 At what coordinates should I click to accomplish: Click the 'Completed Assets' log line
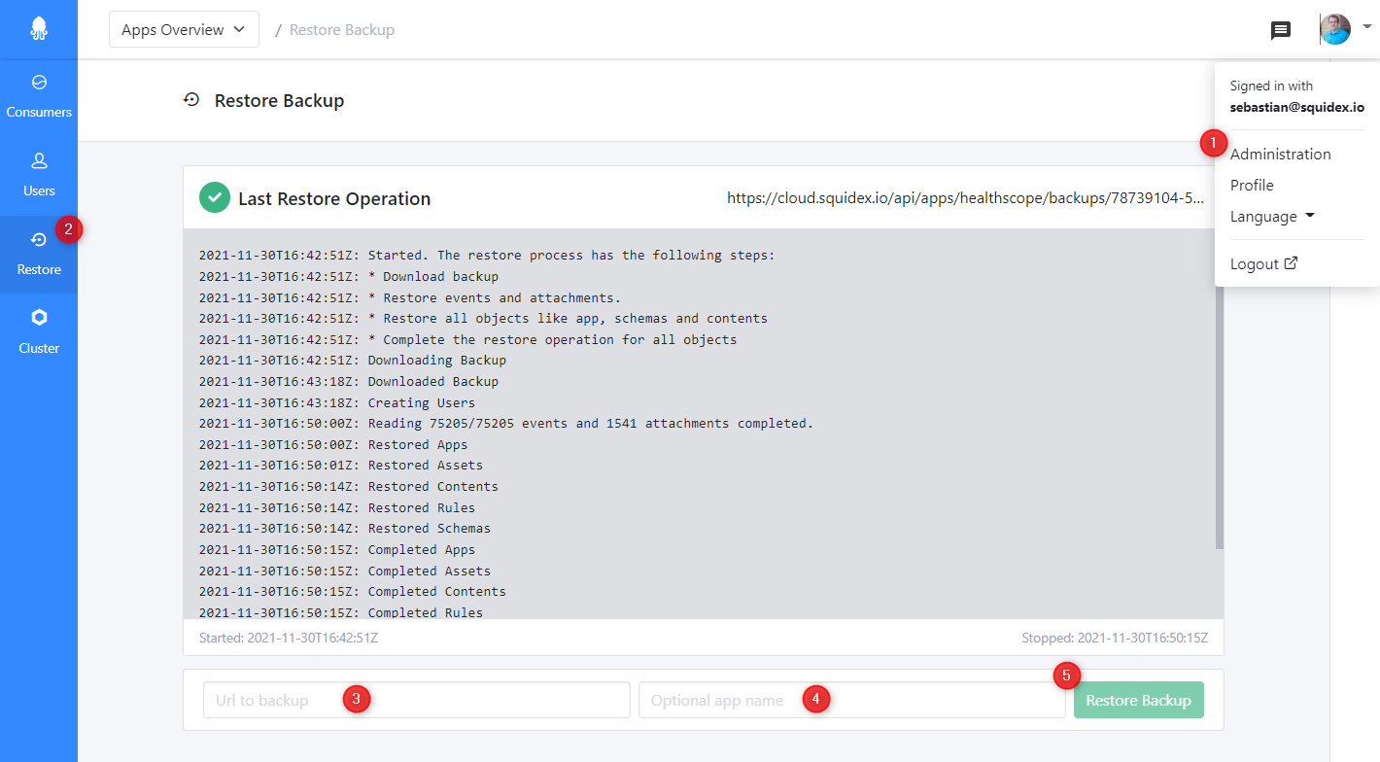pyautogui.click(x=345, y=571)
